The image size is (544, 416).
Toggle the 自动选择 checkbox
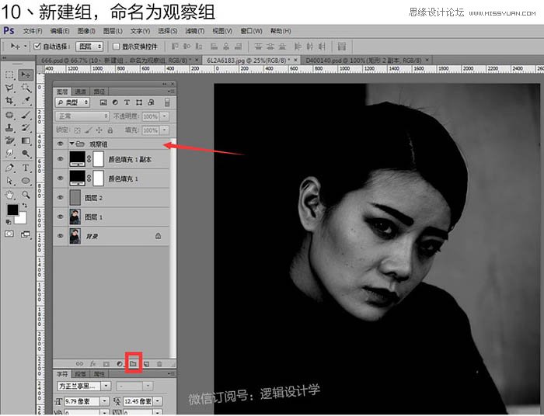37,46
